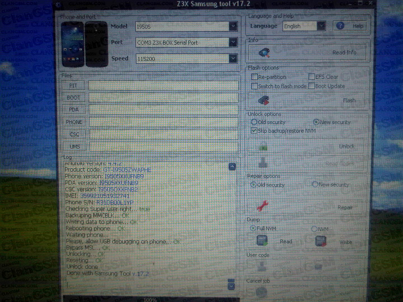Image resolution: width=403 pixels, height=302 pixels.
Task: Click the PHONE file path field
Action: (x=164, y=122)
